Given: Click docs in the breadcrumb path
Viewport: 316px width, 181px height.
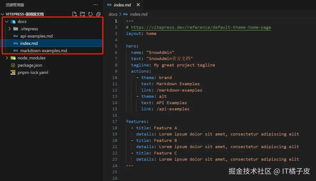Looking at the screenshot, I should point(113,14).
